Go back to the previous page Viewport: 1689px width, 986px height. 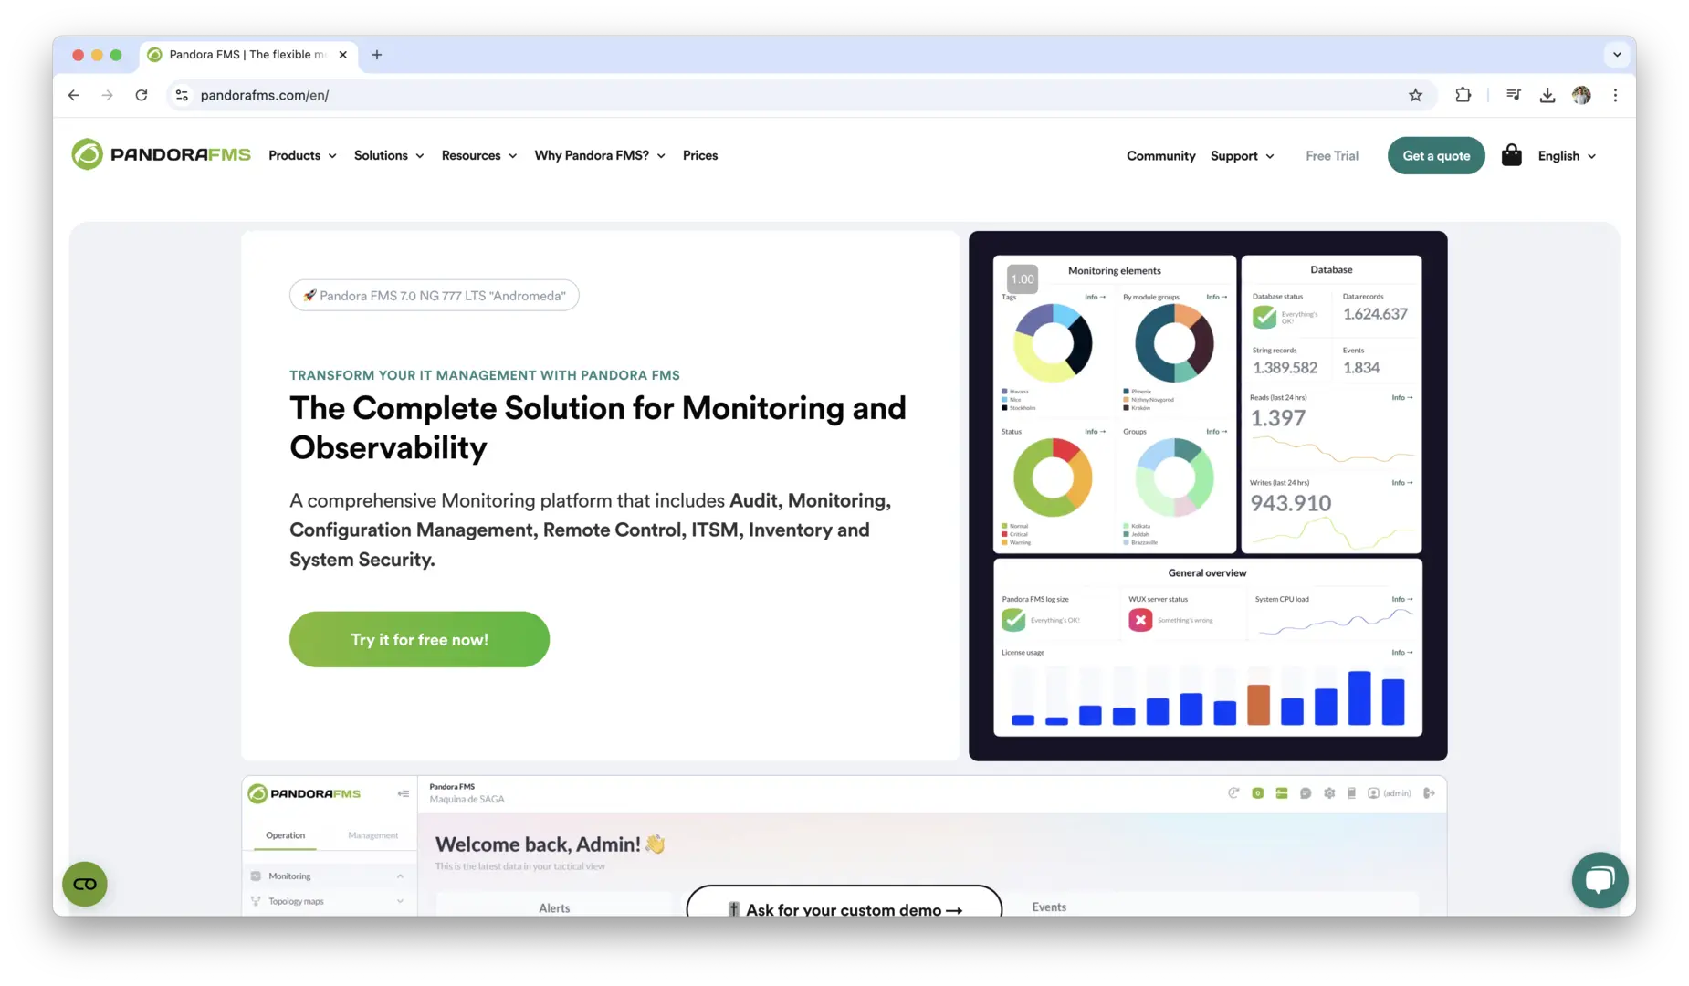[74, 95]
